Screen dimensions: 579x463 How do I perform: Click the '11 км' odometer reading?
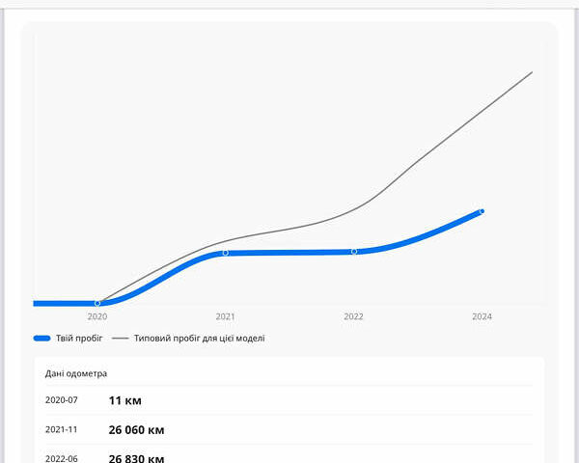tap(124, 400)
